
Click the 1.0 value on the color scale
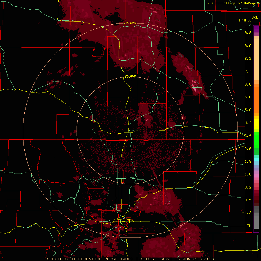coord(248,174)
